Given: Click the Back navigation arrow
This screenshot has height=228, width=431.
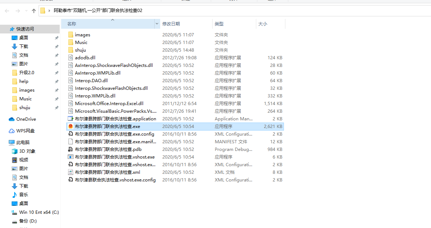Looking at the screenshot, I should click(7, 11).
